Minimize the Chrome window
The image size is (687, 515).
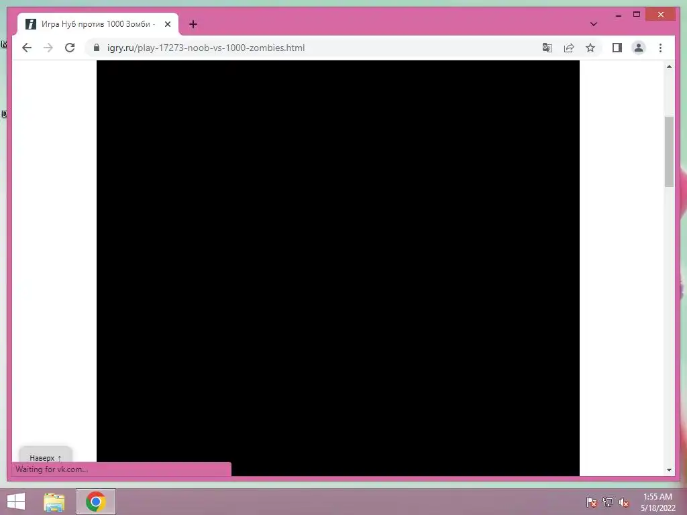click(x=619, y=15)
